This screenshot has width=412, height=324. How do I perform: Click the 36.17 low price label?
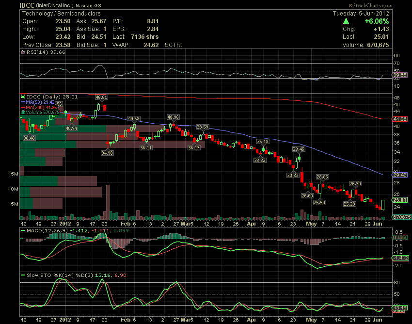click(194, 148)
